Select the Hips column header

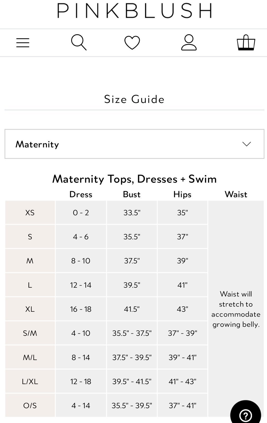[x=182, y=194]
